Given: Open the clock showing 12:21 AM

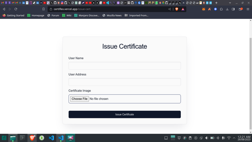Looking at the screenshot, I should 244,138.
